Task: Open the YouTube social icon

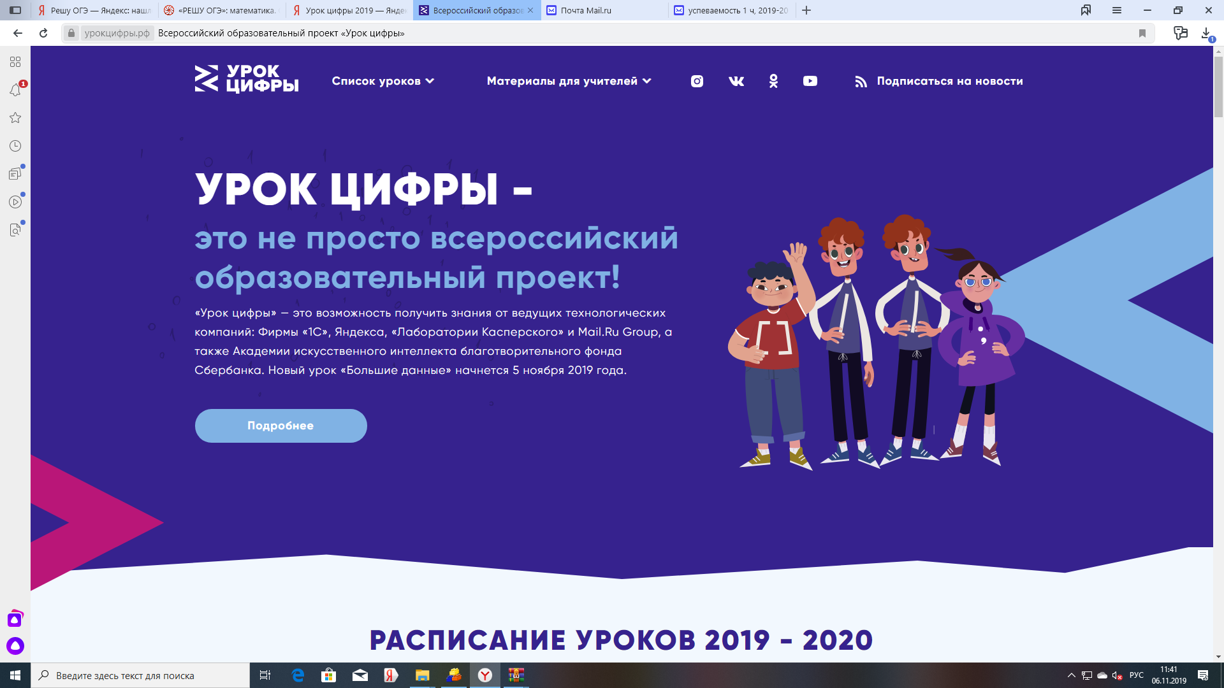Action: [x=810, y=81]
